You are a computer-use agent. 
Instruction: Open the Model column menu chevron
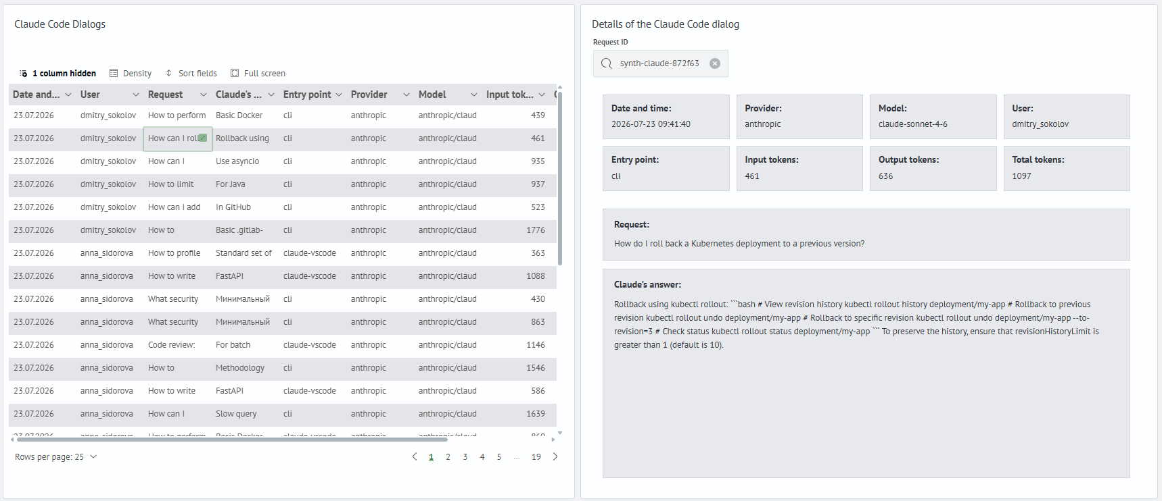[x=474, y=95]
